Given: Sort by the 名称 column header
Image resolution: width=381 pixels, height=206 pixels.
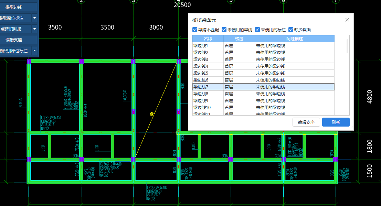Looking at the screenshot, I should [x=208, y=39].
